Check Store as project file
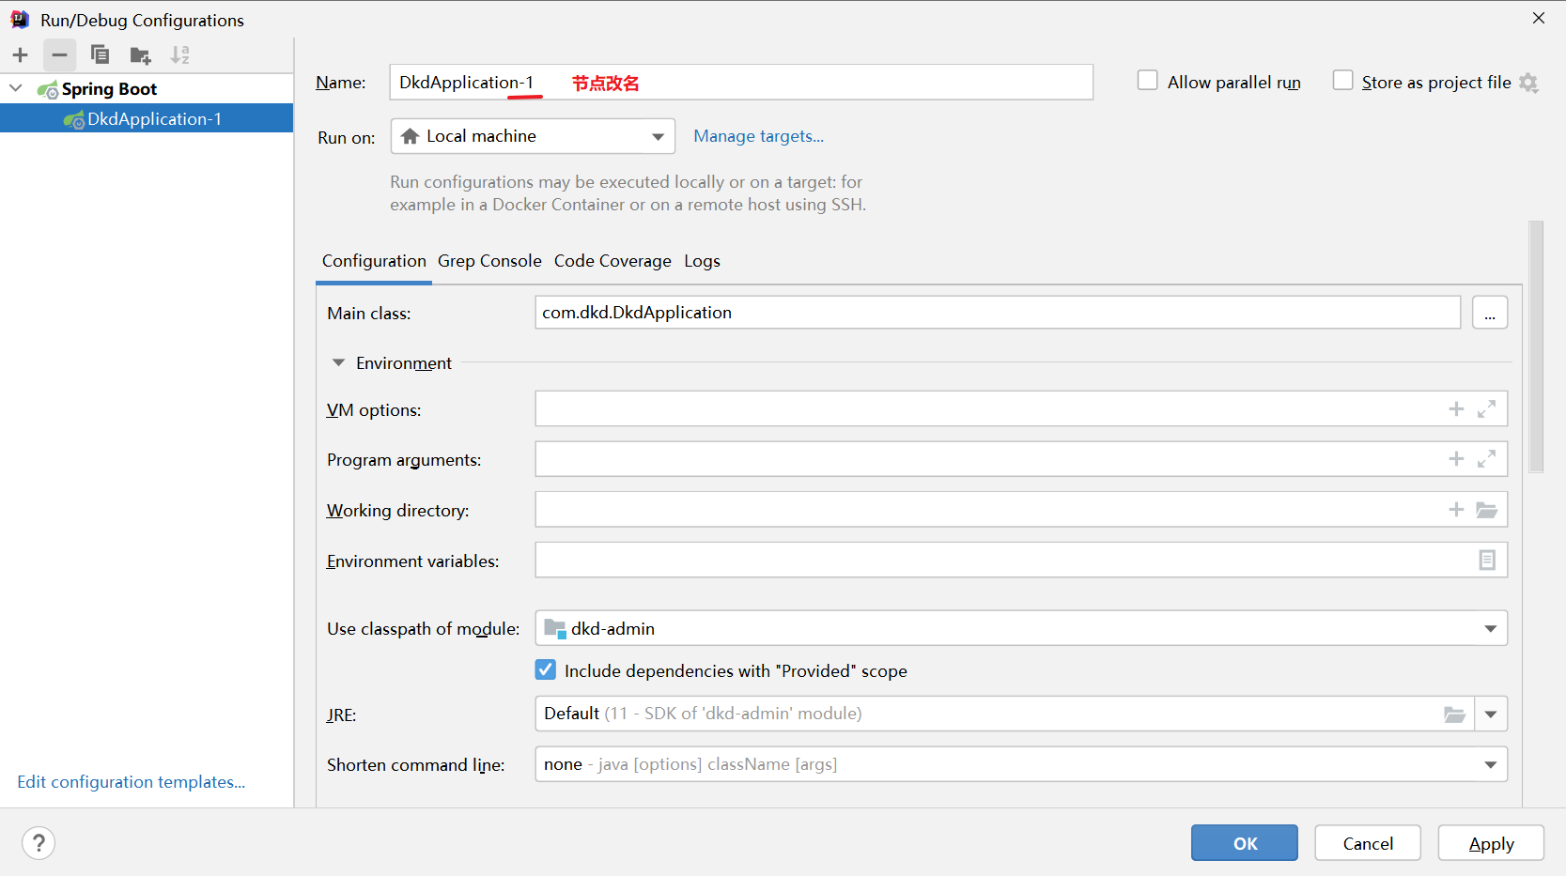The height and width of the screenshot is (876, 1566). point(1342,81)
